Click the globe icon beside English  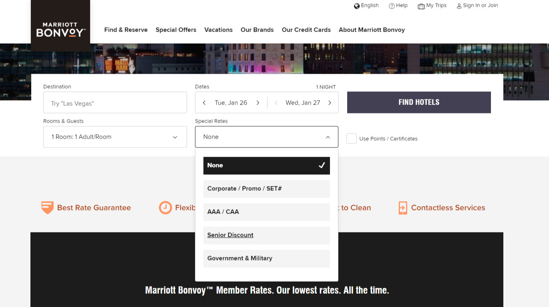coord(357,6)
